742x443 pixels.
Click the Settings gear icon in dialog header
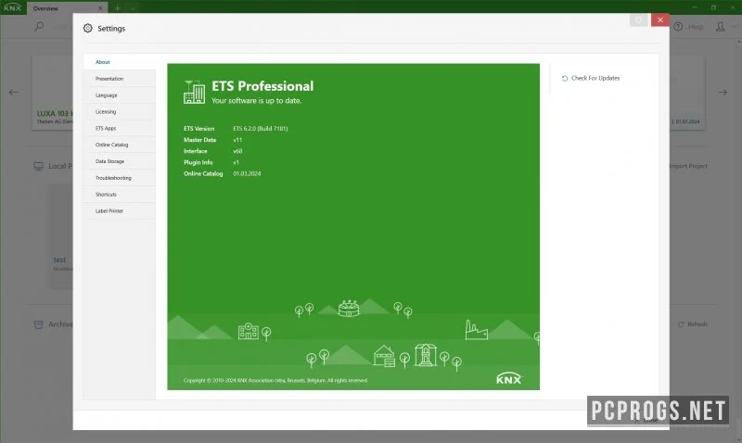click(87, 29)
